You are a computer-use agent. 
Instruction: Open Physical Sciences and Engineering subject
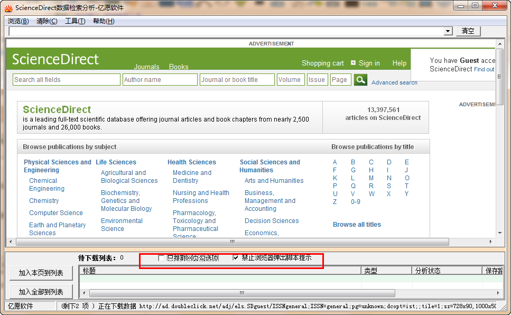click(x=58, y=166)
